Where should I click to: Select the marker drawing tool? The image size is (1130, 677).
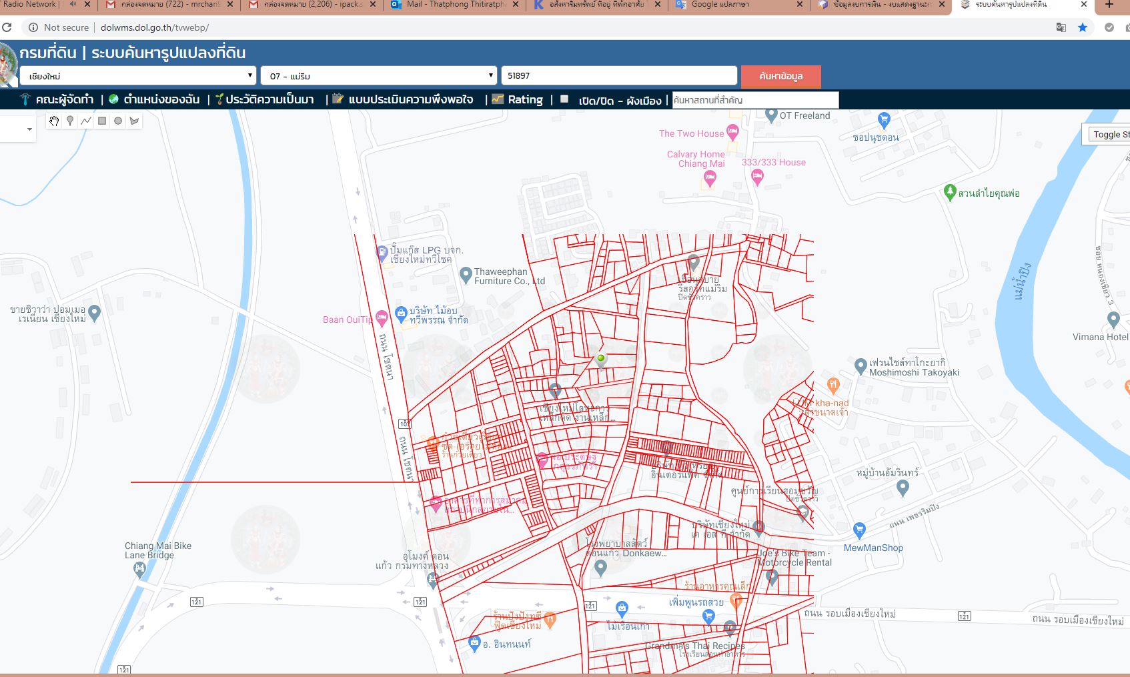tap(70, 121)
